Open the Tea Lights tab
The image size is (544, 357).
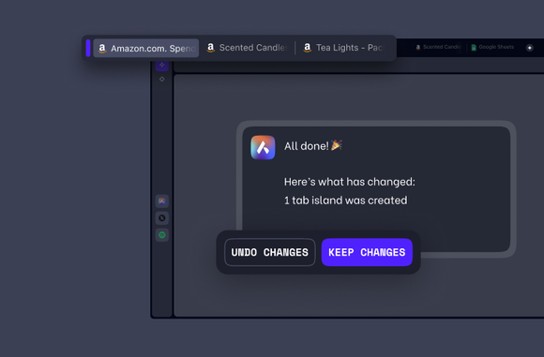tap(344, 48)
